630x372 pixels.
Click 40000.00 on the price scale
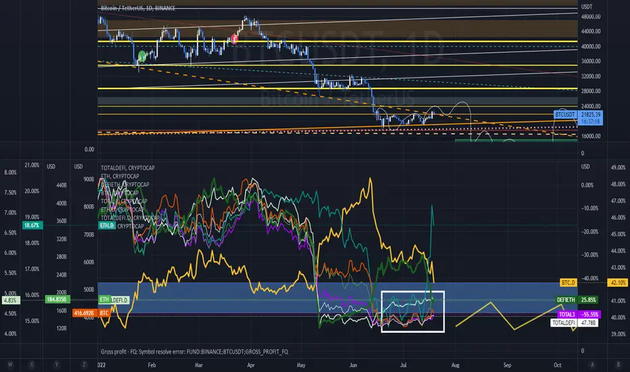[x=591, y=47]
